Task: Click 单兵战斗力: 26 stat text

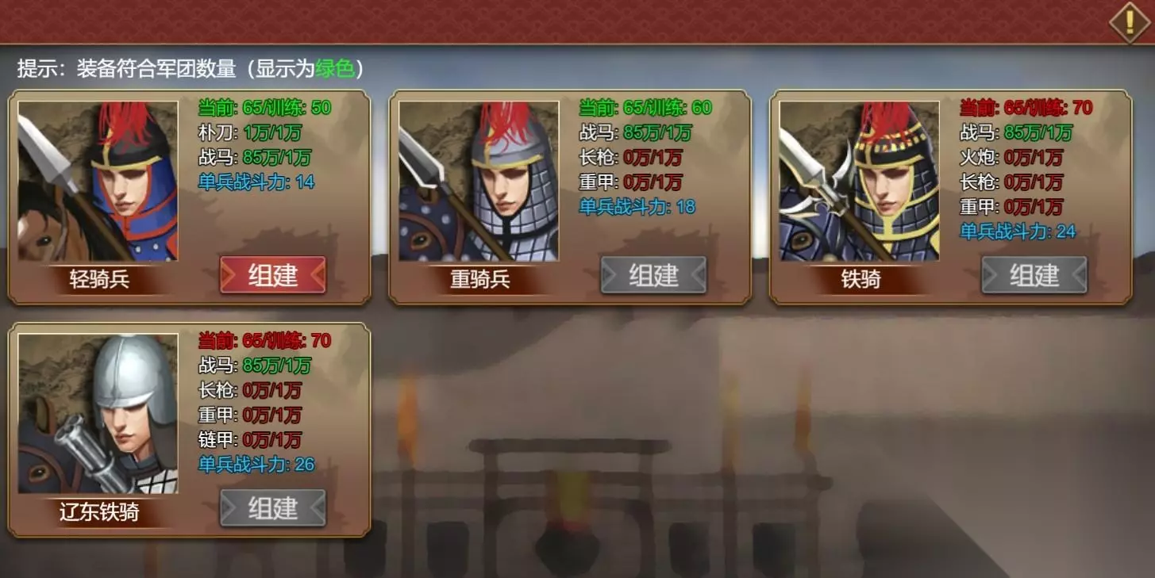Action: (256, 464)
